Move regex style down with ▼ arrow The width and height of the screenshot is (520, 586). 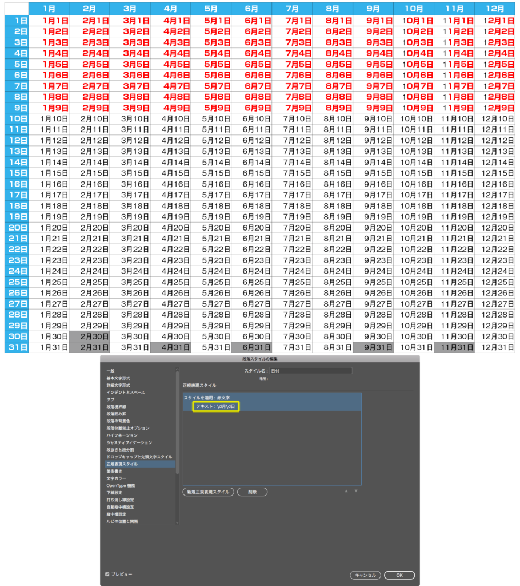[x=356, y=491]
